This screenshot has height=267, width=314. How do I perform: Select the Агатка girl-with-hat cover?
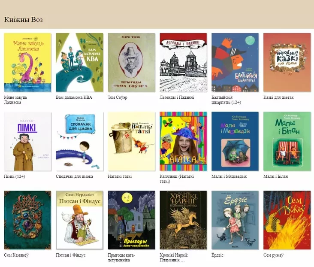pyautogui.click(x=183, y=141)
